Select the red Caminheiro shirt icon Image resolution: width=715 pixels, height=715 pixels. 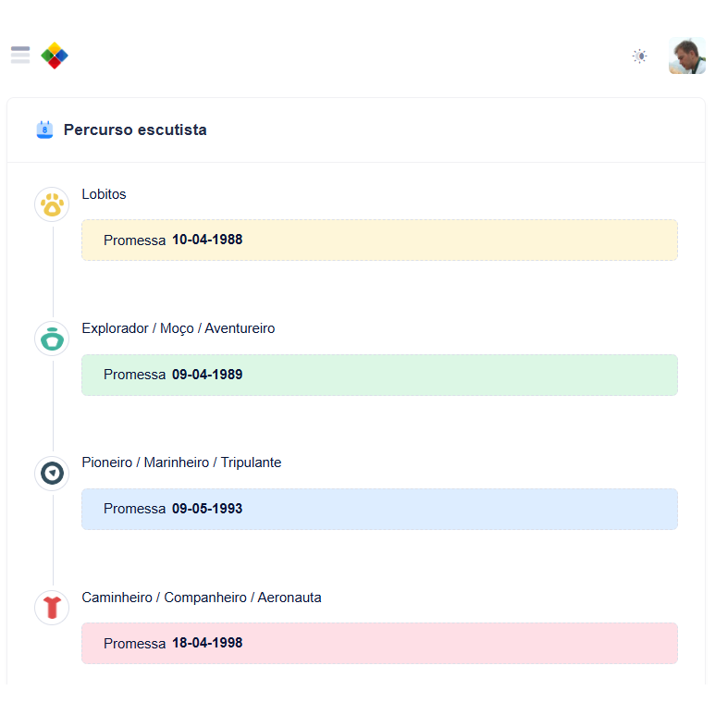coord(52,608)
